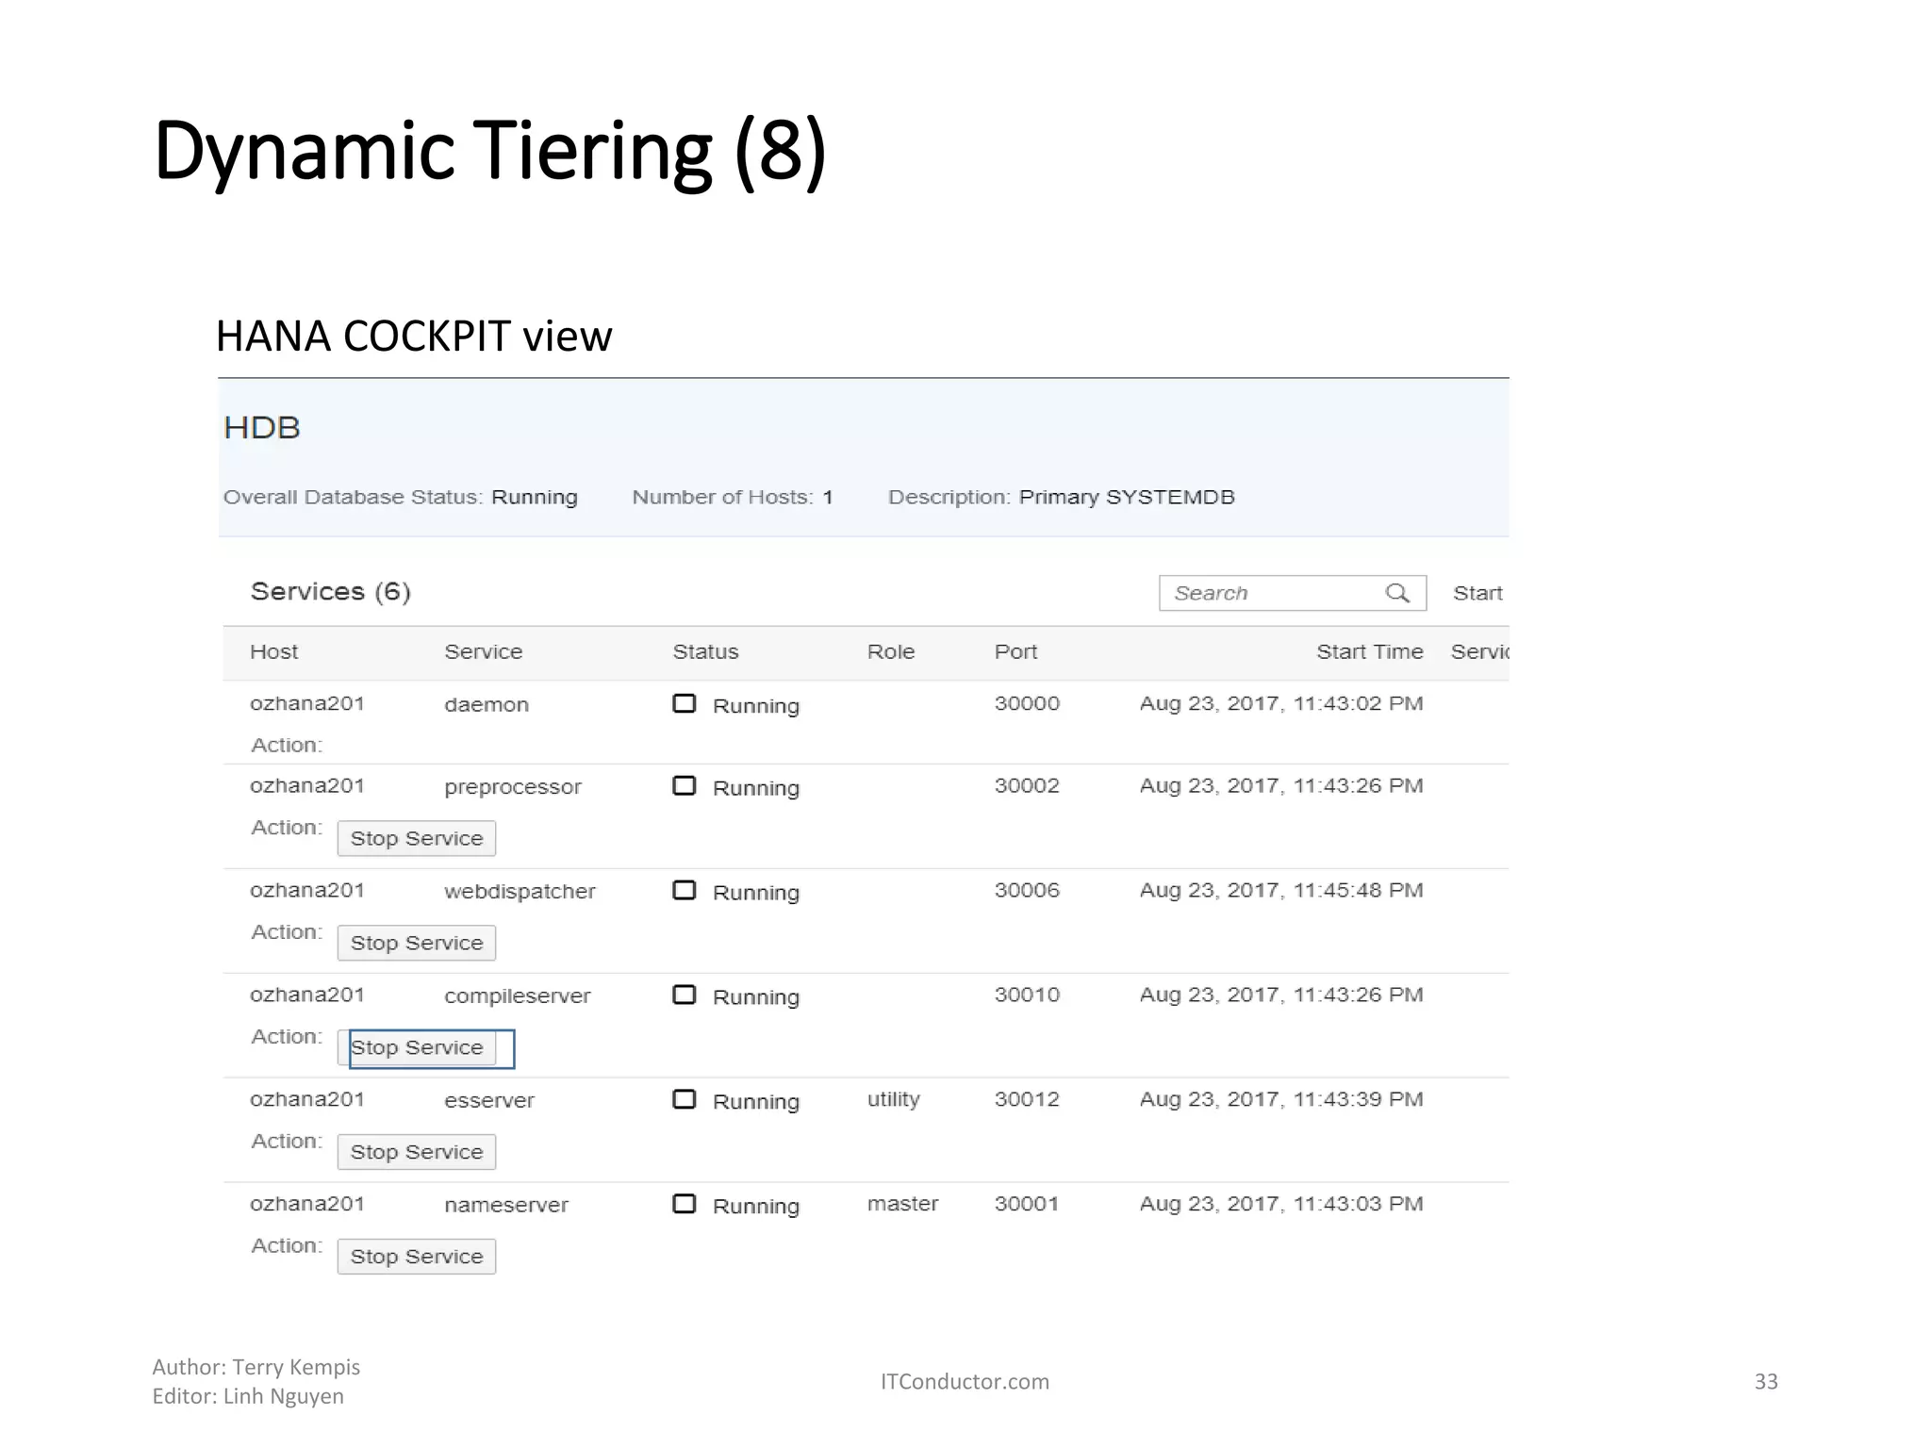Click start time 11:45:48 PM
Viewport: 1931px width, 1448px height.
tap(1281, 890)
